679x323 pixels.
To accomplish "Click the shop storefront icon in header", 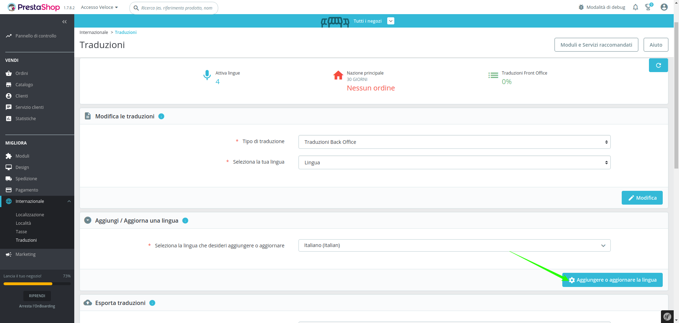I will pyautogui.click(x=335, y=22).
